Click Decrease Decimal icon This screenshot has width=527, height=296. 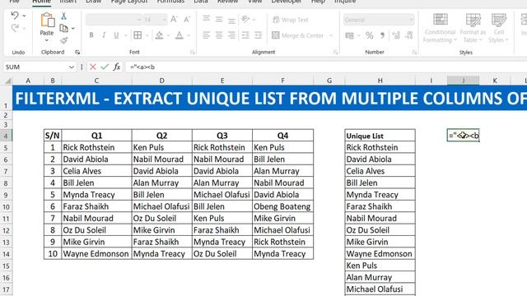coord(409,35)
